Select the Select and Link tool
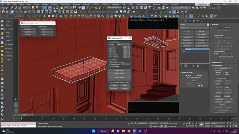The width and height of the screenshot is (239, 134). click(x=12, y=7)
